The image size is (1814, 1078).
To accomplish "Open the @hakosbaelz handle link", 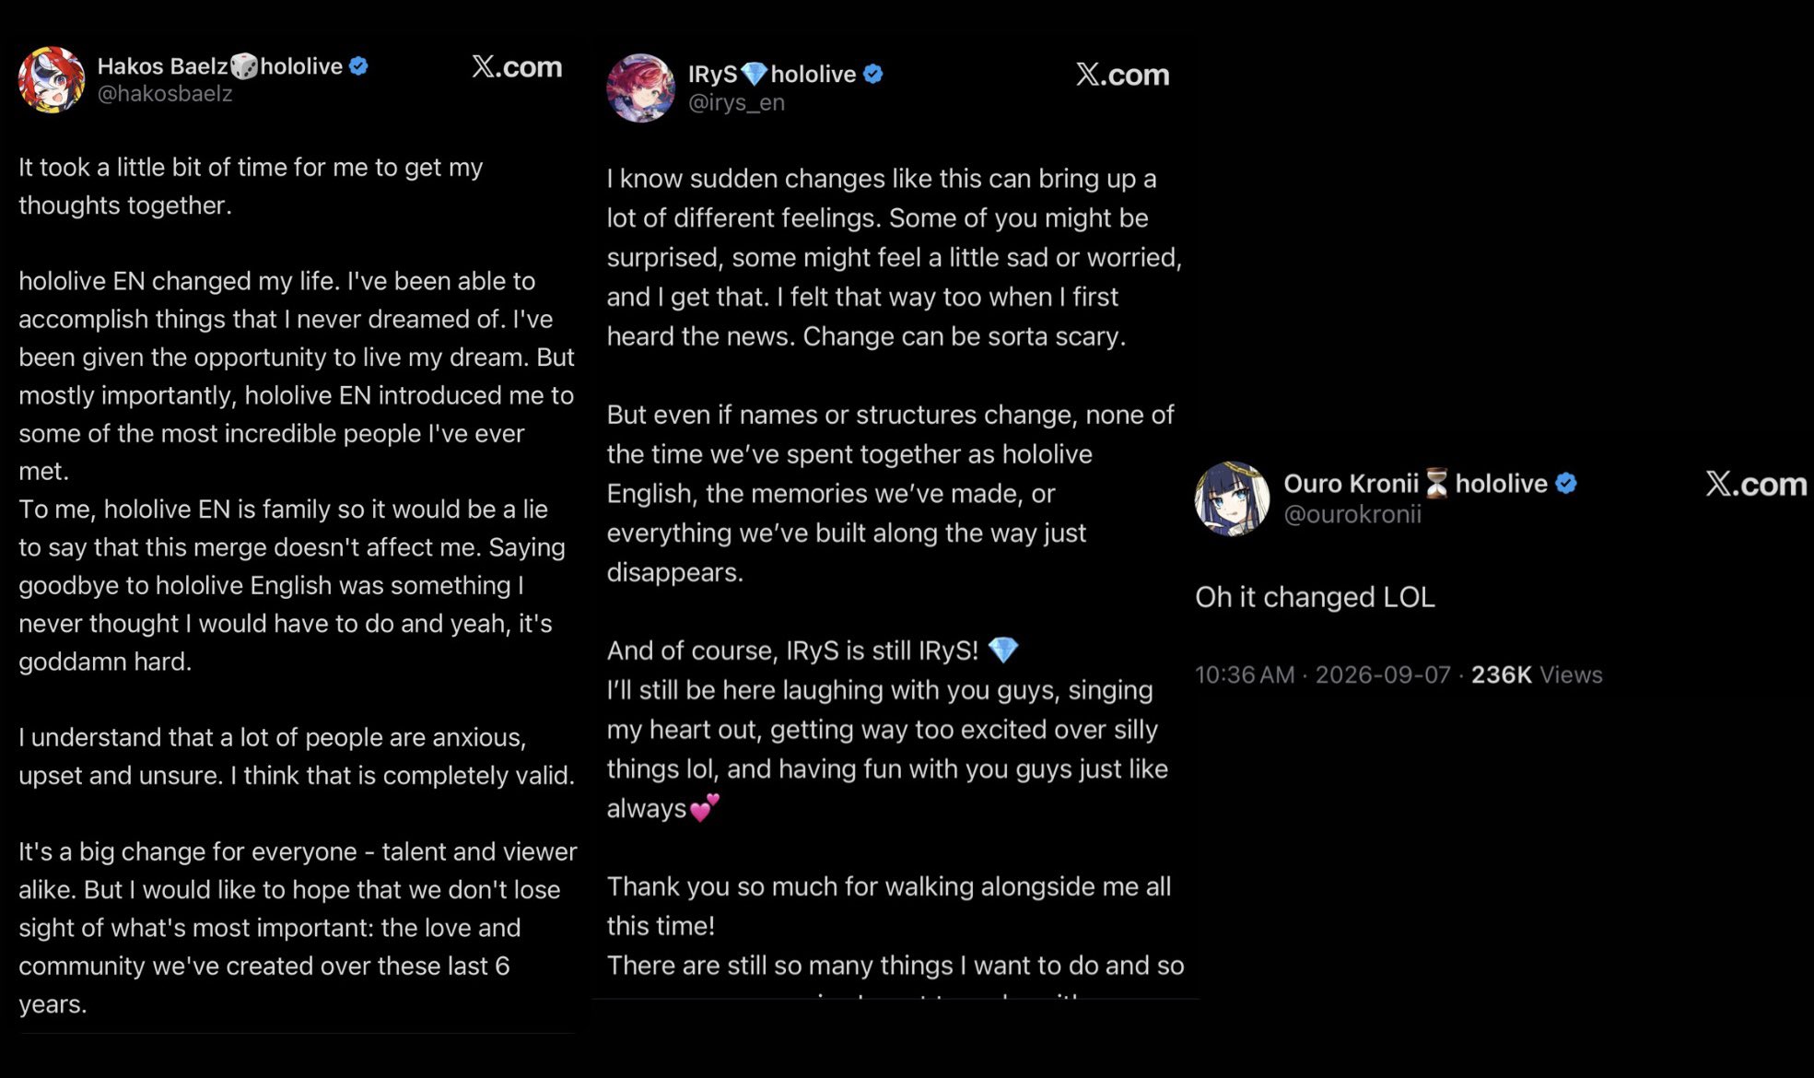I will 165,94.
